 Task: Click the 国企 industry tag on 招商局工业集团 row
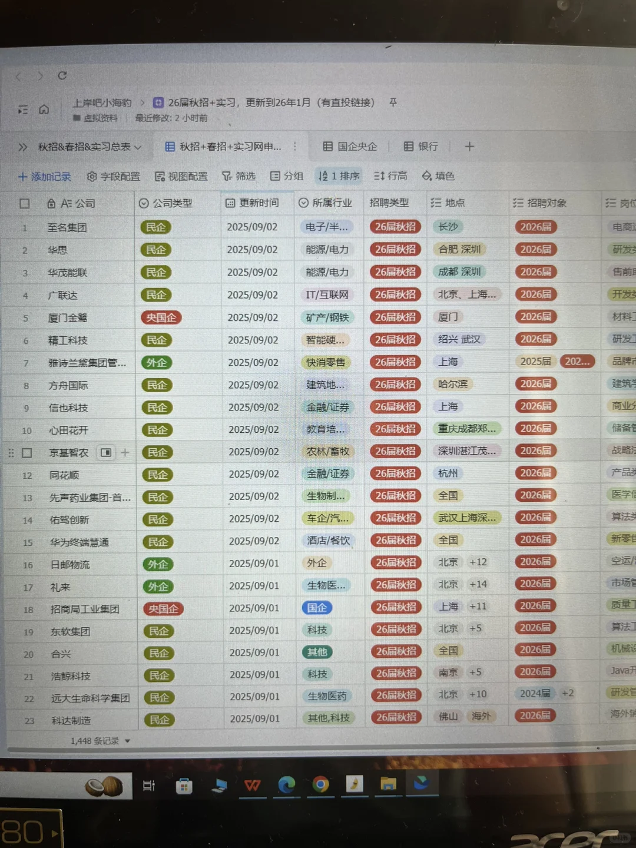coord(317,608)
